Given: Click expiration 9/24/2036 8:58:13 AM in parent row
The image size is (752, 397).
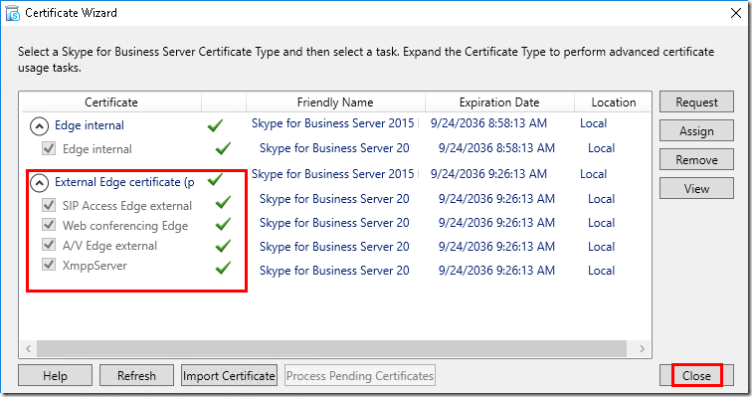Looking at the screenshot, I should pyautogui.click(x=488, y=123).
